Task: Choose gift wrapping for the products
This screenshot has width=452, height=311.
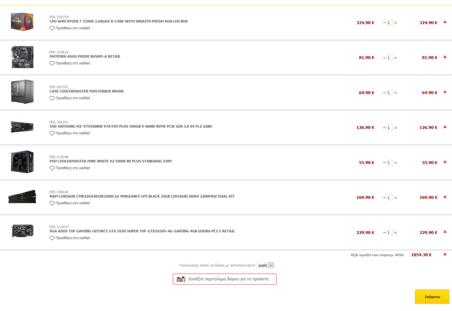Action: [x=224, y=279]
